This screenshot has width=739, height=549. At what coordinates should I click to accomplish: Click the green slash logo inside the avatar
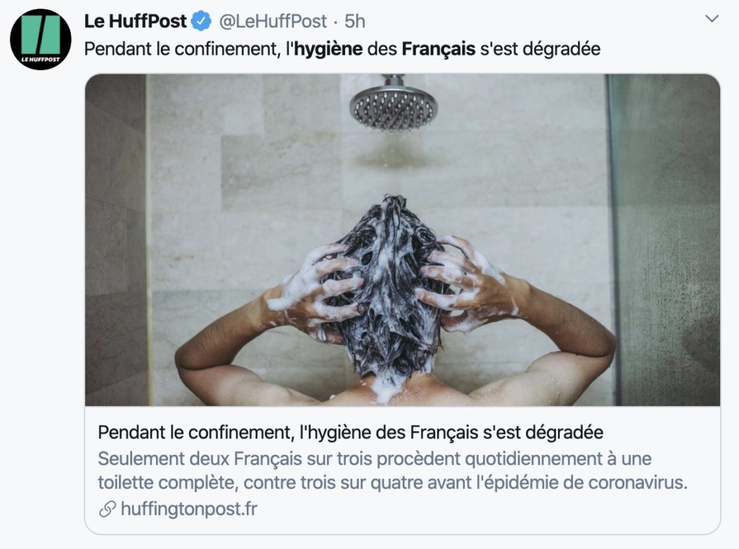[x=40, y=35]
